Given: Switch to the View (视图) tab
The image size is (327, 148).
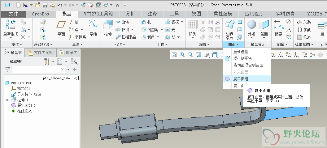Looking at the screenshot, I should point(196,14).
